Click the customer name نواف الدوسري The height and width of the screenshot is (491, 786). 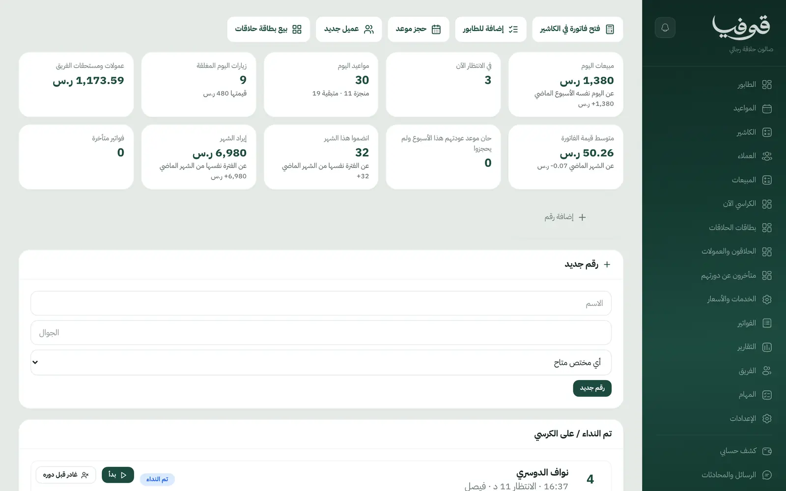(542, 472)
